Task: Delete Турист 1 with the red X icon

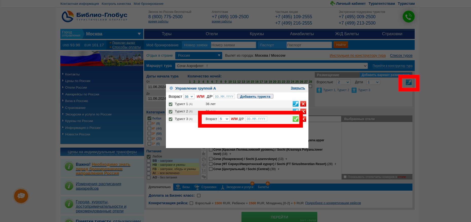Action: [x=303, y=104]
